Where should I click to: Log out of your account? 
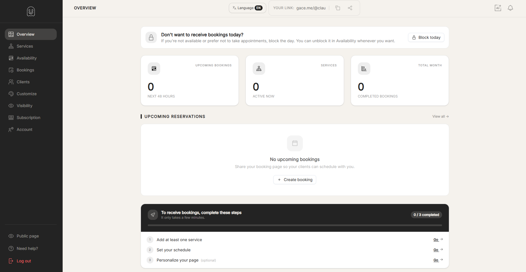click(x=24, y=261)
